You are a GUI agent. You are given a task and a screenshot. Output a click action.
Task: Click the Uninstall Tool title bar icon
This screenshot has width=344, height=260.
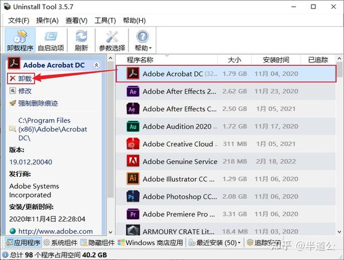click(x=7, y=7)
